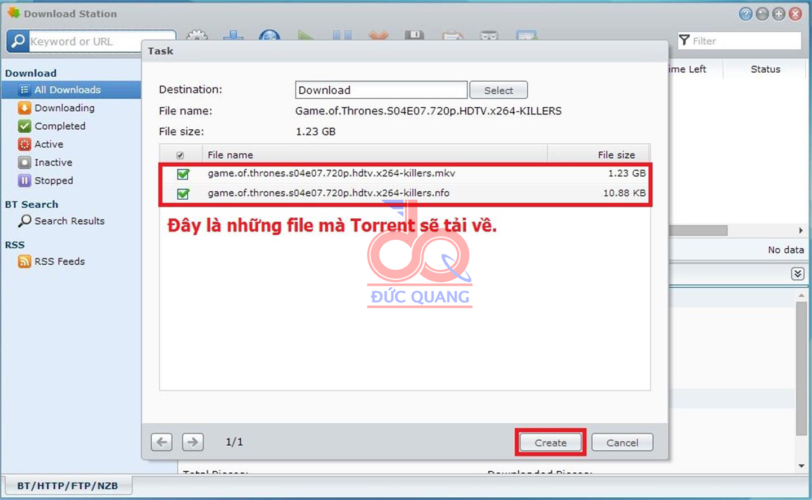Click the Destination text field showing Download
This screenshot has width=812, height=500.
click(x=381, y=90)
